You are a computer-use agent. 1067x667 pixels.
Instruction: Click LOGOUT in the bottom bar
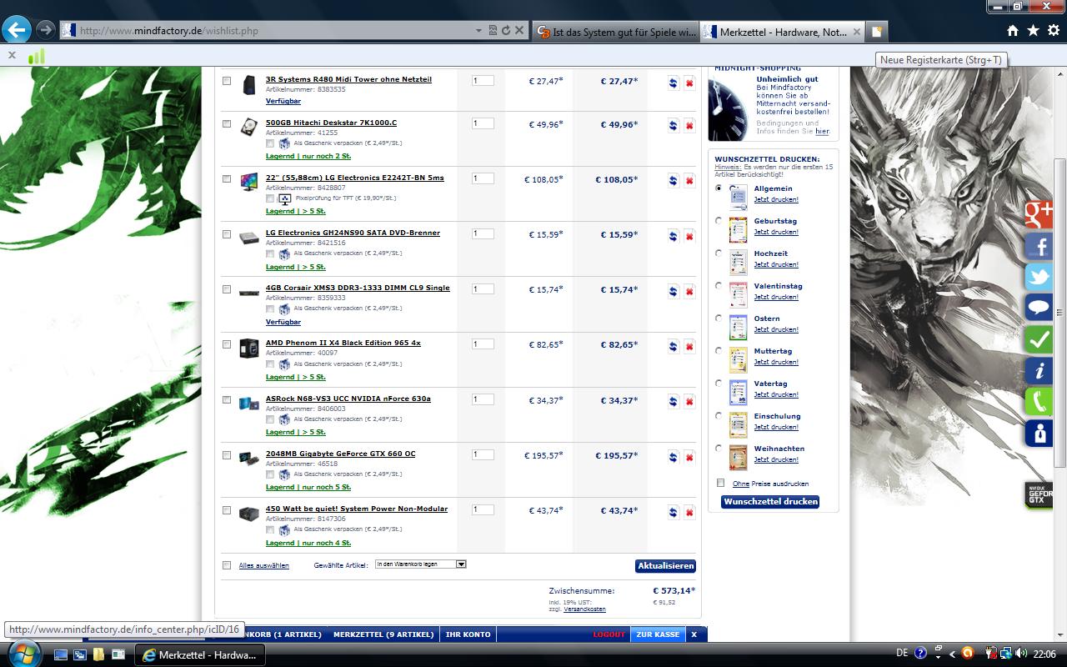point(609,634)
